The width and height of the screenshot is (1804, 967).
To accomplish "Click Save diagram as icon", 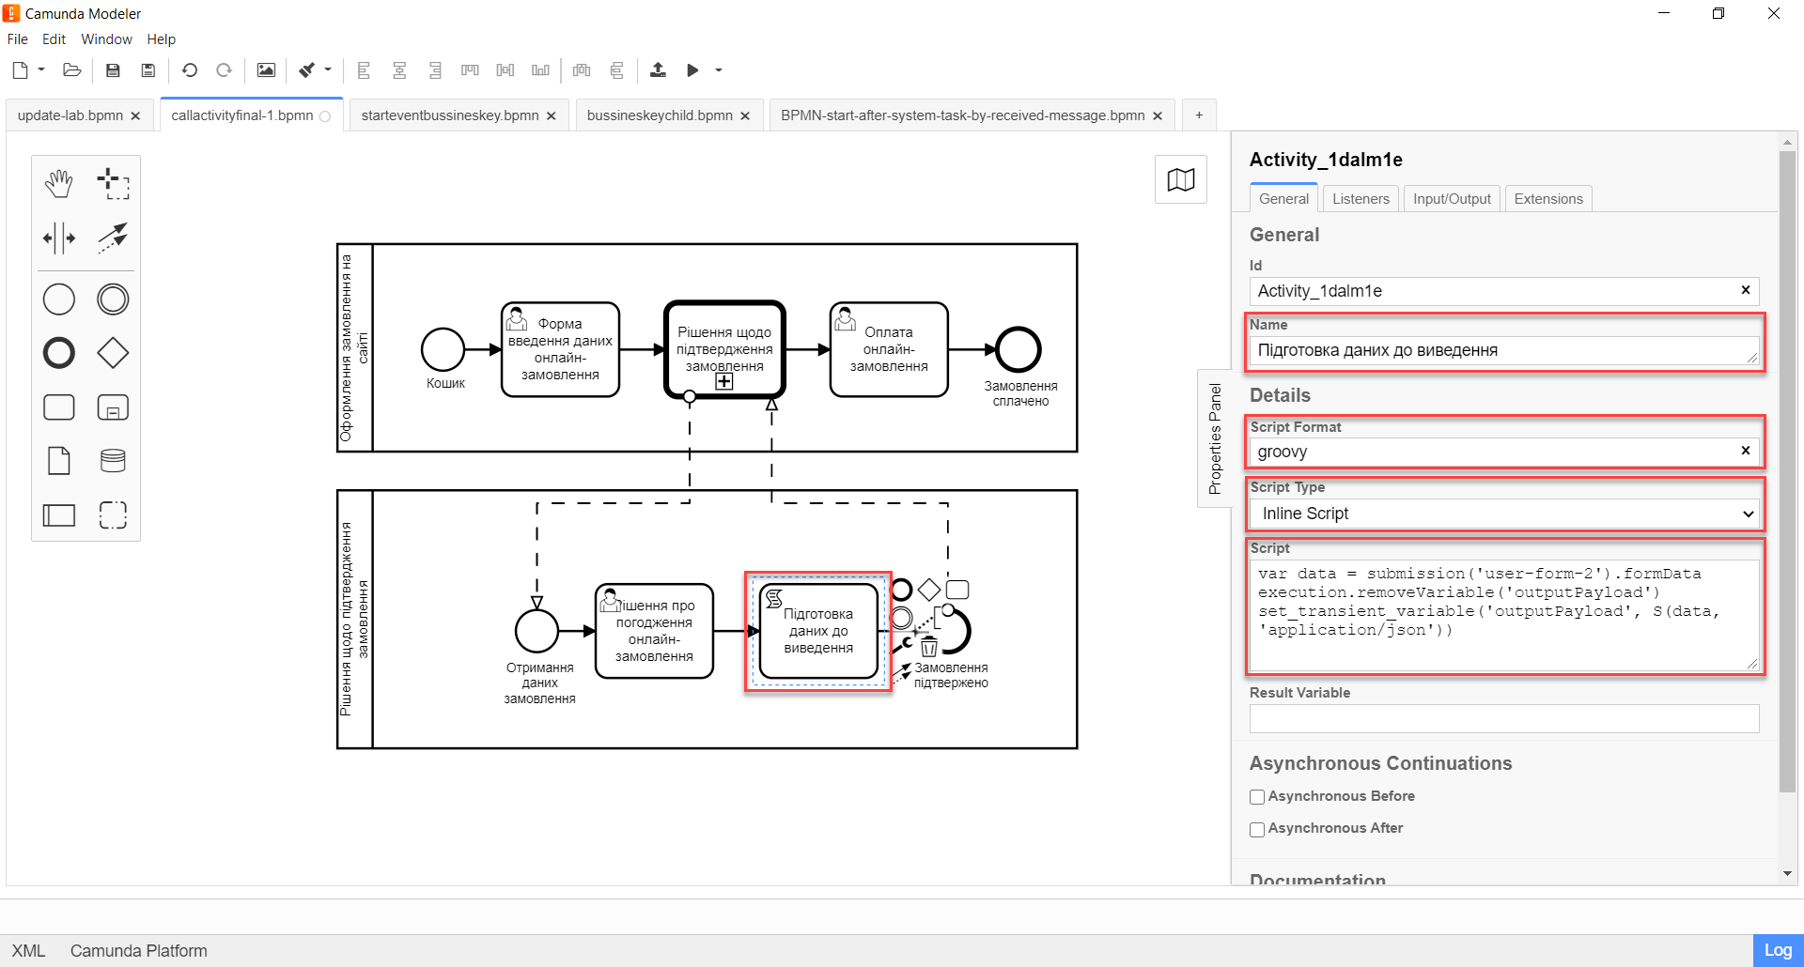I will (148, 70).
